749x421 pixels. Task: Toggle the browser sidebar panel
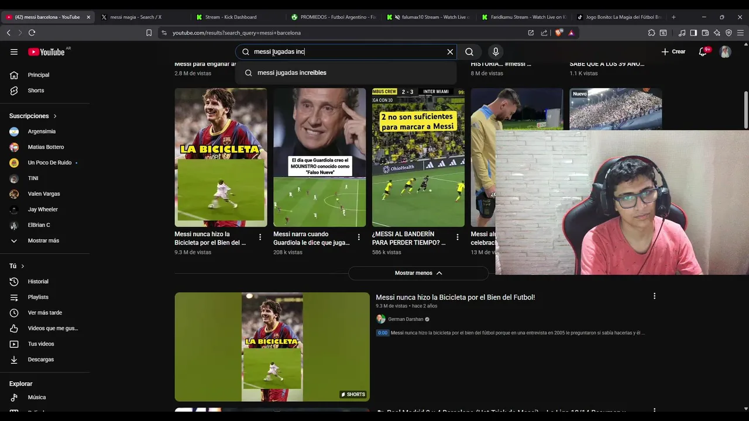(693, 33)
